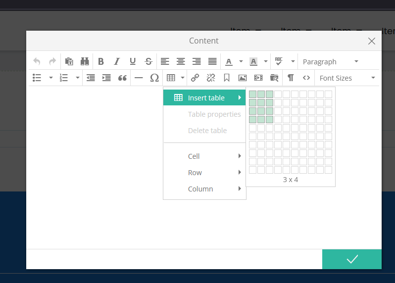Click the Insert media video icon
Screen dimensions: 395x283
[x=258, y=78]
